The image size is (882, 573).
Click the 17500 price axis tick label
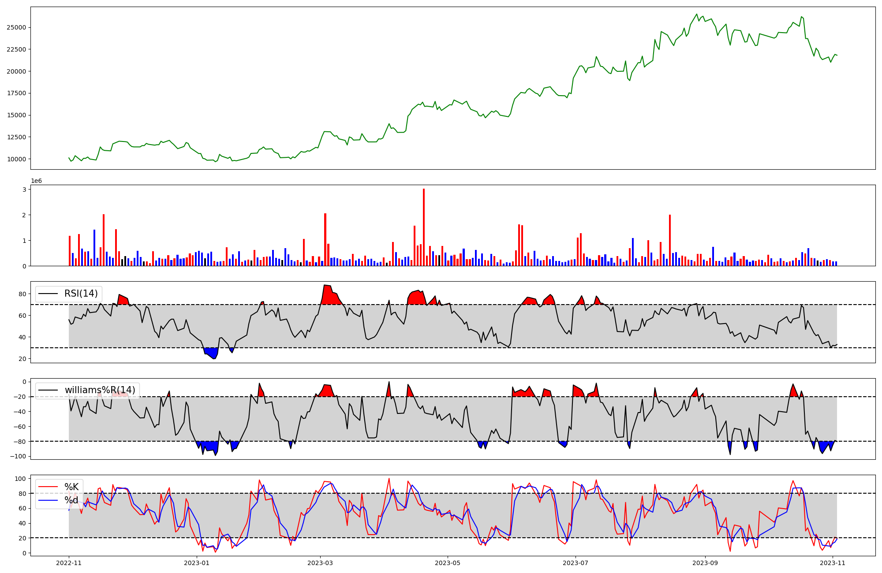16,93
